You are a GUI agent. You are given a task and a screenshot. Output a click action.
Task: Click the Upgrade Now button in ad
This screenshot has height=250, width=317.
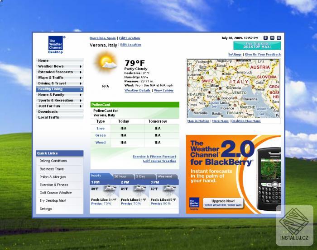tap(223, 203)
